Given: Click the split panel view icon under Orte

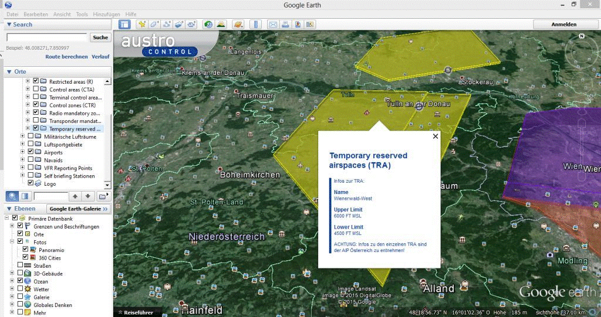Looking at the screenshot, I should pyautogui.click(x=25, y=196).
